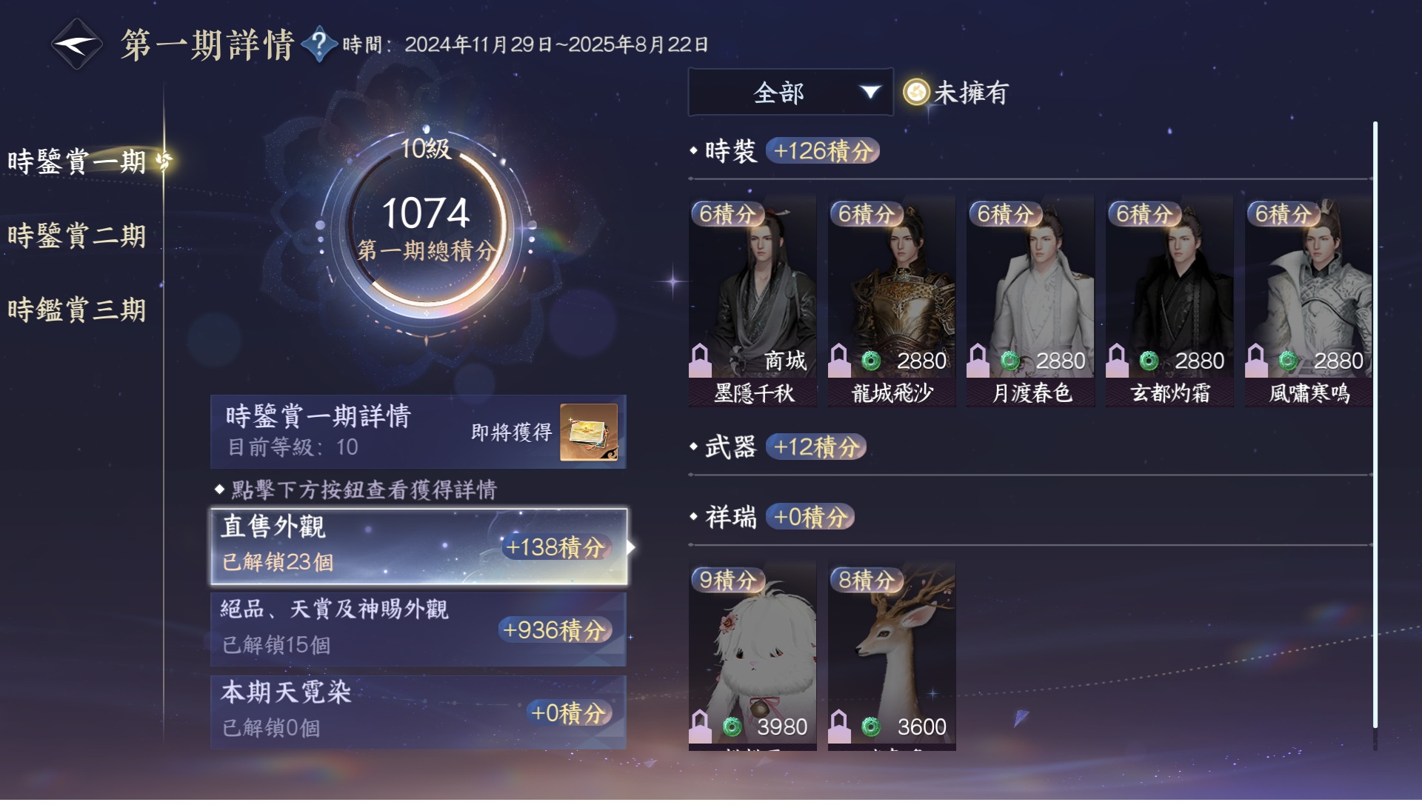
Task: Click the fitting-room icon on 月渡春色
Action: [978, 361]
